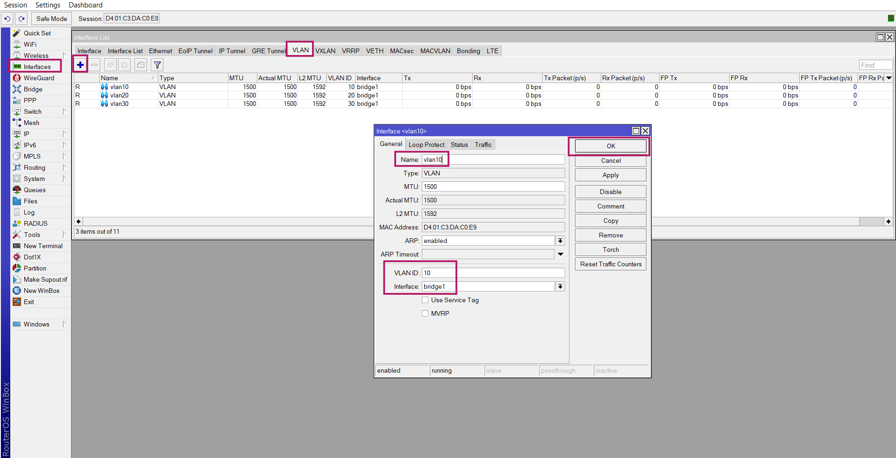Screen dimensions: 896x458
Task: Click the undo arrow icon
Action: tap(7, 19)
